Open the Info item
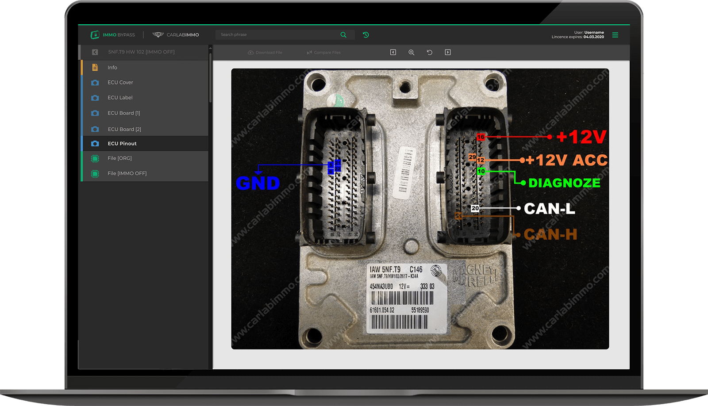708x406 pixels. [145, 67]
